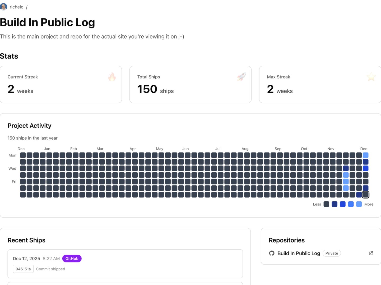Click the lightest blue legend swatch near More

point(359,204)
